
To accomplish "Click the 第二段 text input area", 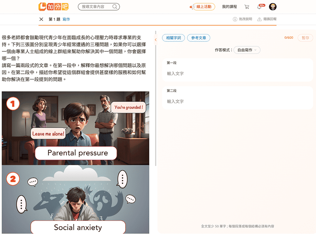I will pyautogui.click(x=237, y=102).
